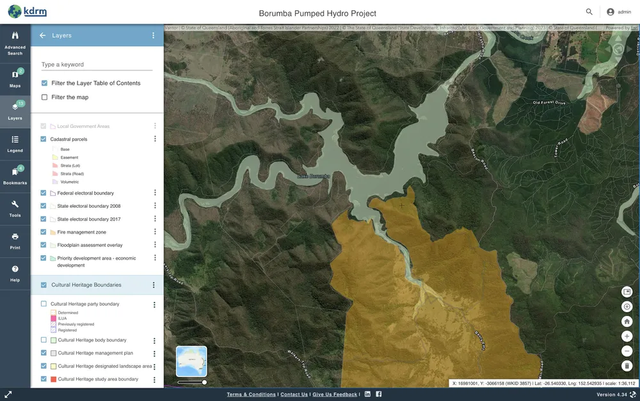Open the Layers panel overflow menu
640x401 pixels.
(x=153, y=36)
